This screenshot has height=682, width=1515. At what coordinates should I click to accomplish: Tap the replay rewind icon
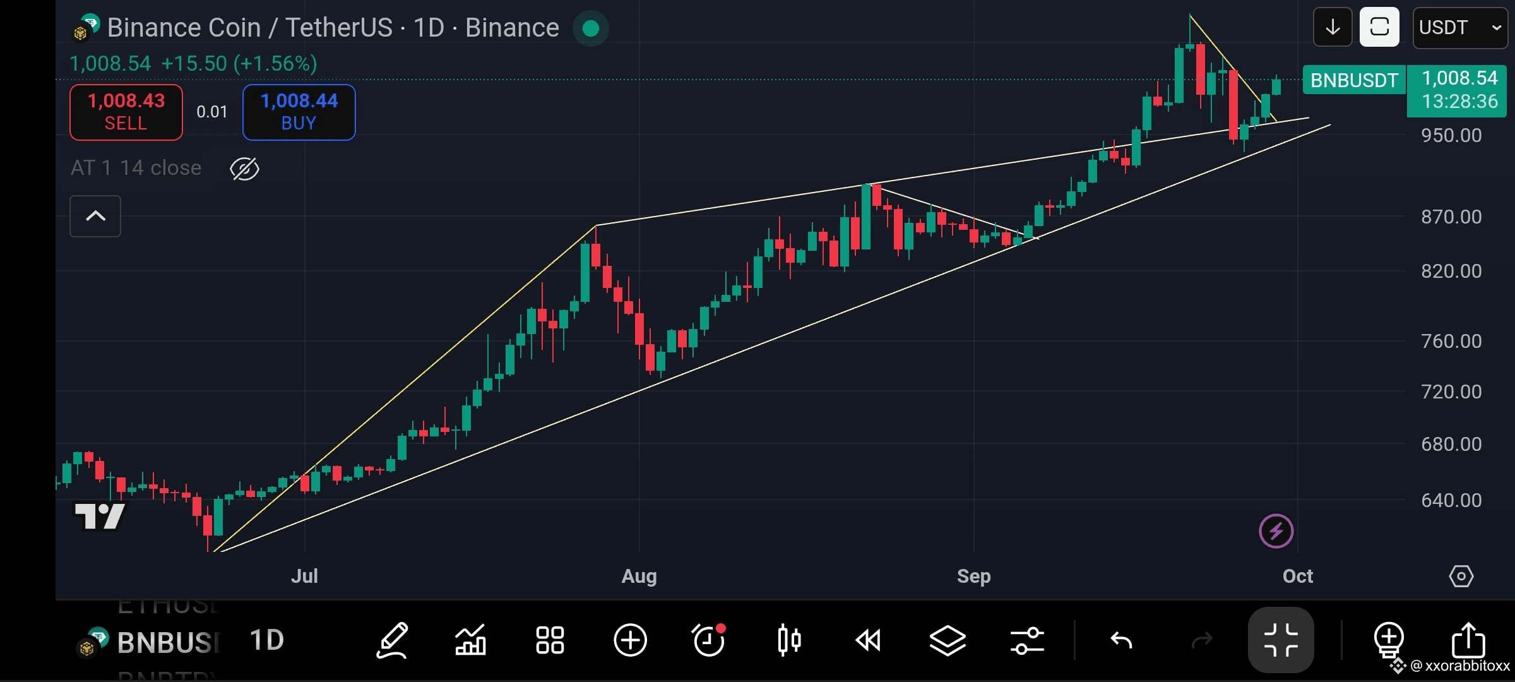pos(868,641)
